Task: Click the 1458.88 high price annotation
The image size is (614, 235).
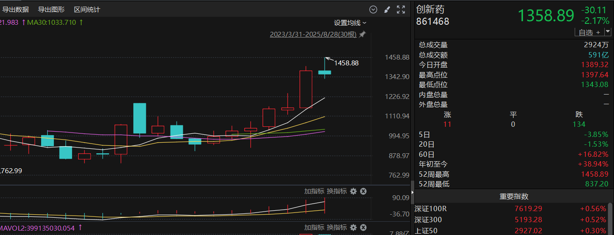Action: (346, 63)
